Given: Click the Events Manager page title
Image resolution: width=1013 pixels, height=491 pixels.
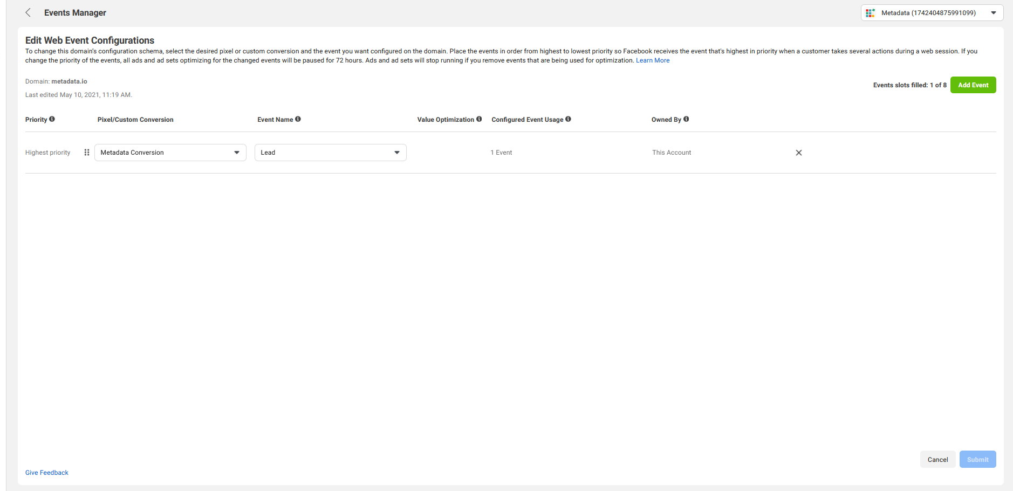Looking at the screenshot, I should click(75, 13).
